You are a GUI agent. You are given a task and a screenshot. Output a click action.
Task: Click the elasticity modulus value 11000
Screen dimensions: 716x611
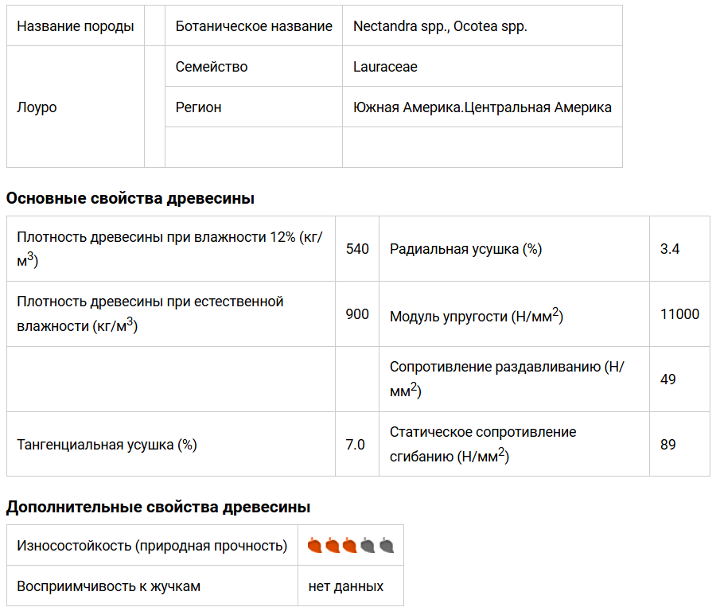(x=679, y=314)
